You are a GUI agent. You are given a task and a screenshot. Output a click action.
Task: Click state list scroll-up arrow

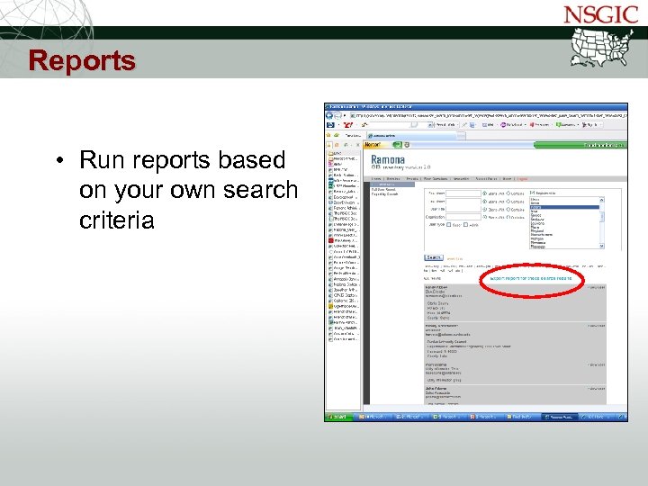point(602,200)
